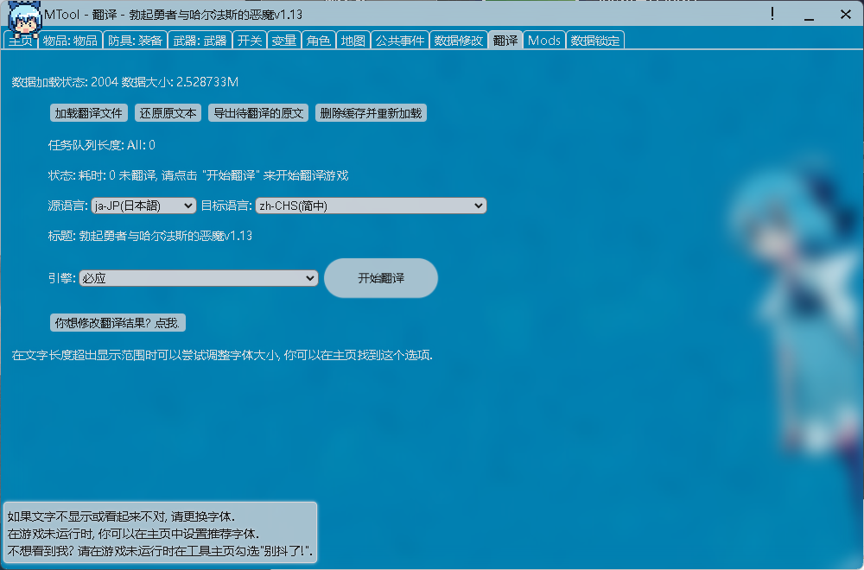Open the 地图 tab
This screenshot has height=570, width=864.
353,40
